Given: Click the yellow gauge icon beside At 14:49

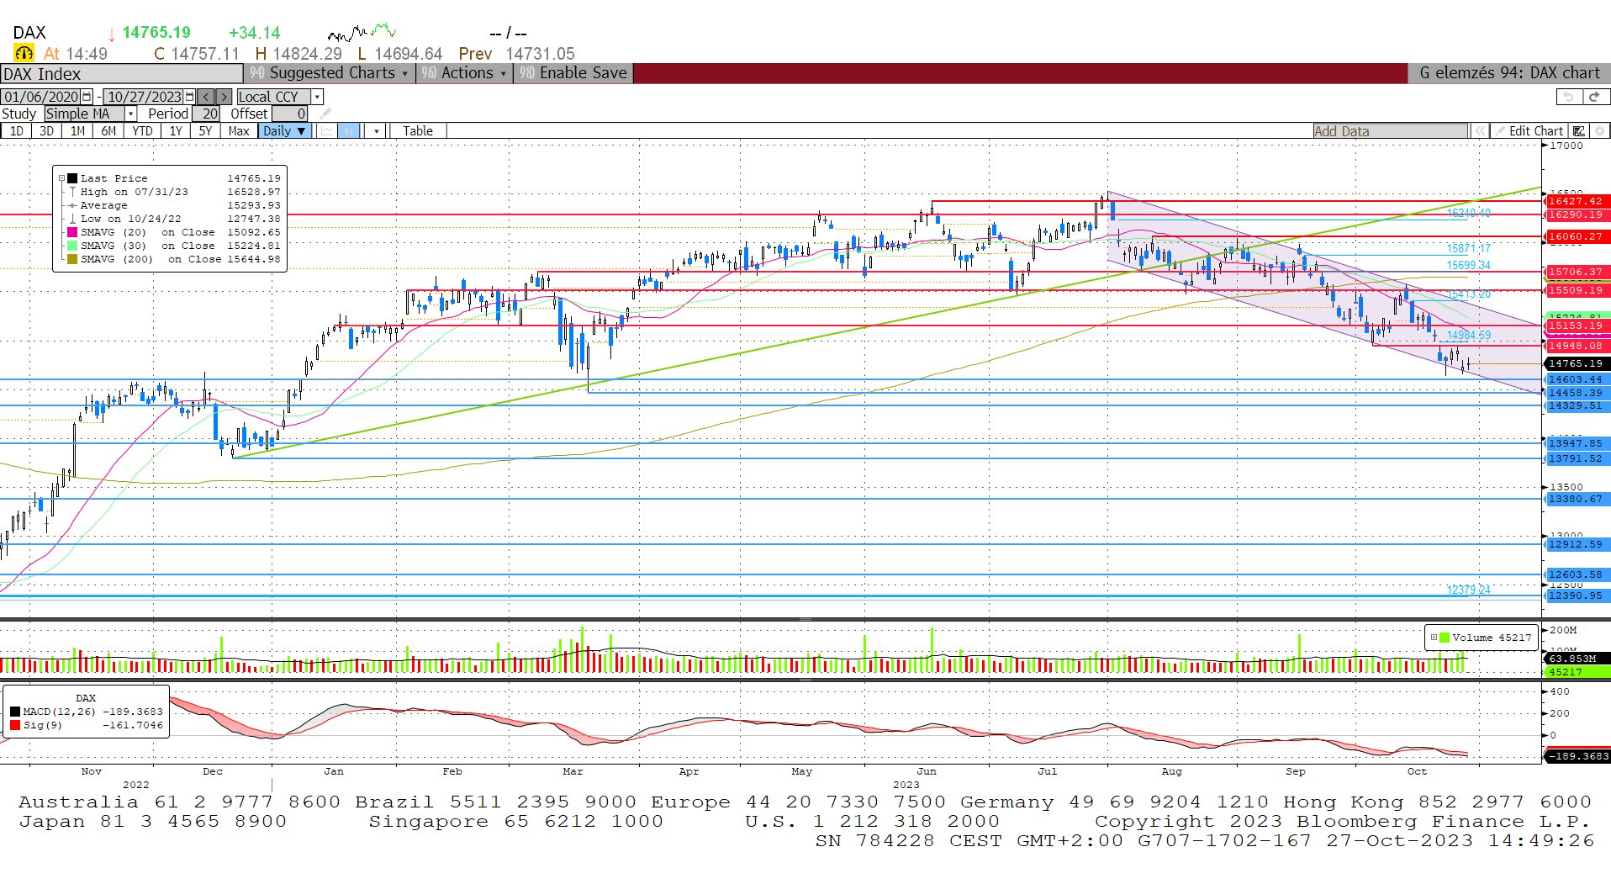Looking at the screenshot, I should (24, 53).
